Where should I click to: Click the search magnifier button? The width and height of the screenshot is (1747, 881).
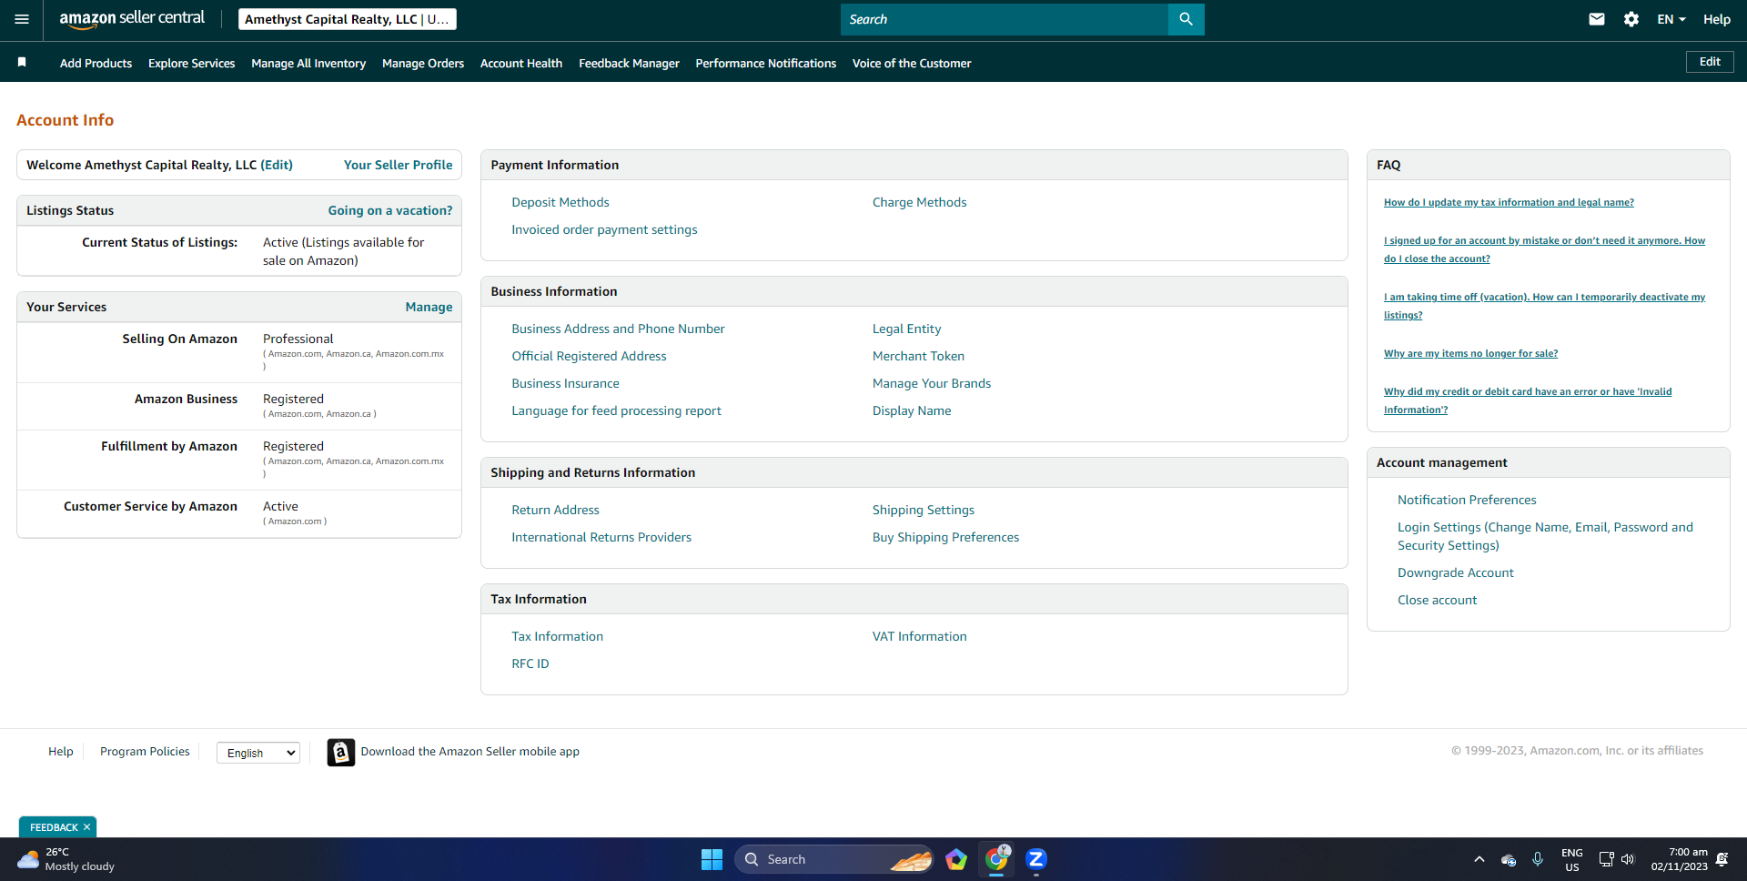coord(1186,19)
